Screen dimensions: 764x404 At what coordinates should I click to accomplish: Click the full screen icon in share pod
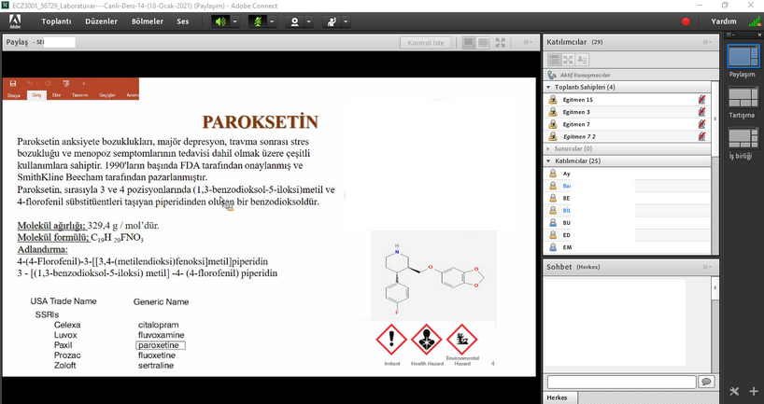[x=502, y=43]
